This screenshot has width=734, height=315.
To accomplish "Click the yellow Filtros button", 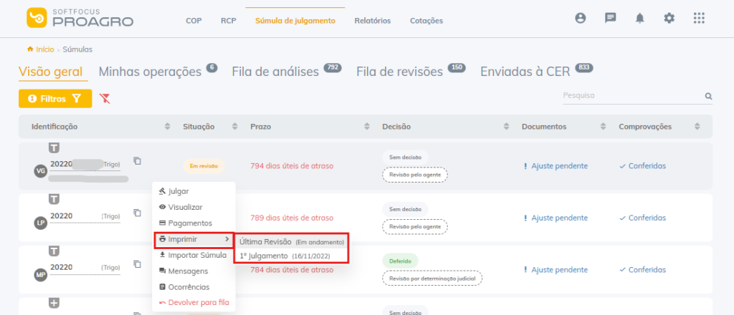I will [55, 98].
